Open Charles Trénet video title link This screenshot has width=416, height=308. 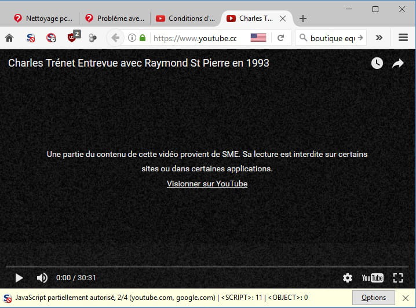pos(138,63)
